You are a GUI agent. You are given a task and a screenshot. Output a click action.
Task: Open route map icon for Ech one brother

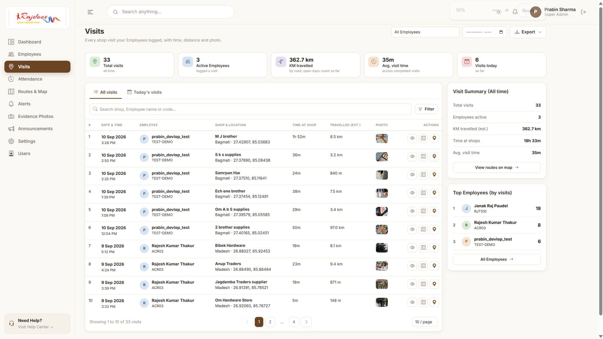click(423, 193)
